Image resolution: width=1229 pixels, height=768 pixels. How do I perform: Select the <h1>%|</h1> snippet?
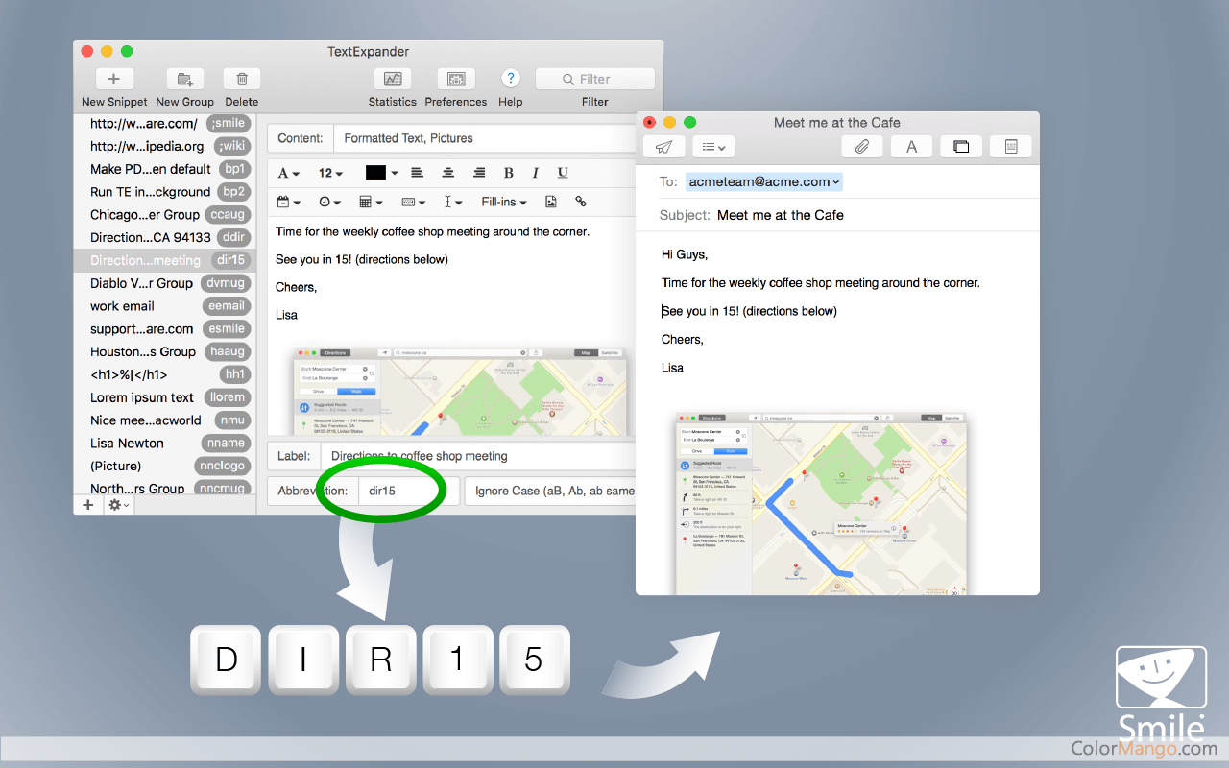(x=164, y=374)
